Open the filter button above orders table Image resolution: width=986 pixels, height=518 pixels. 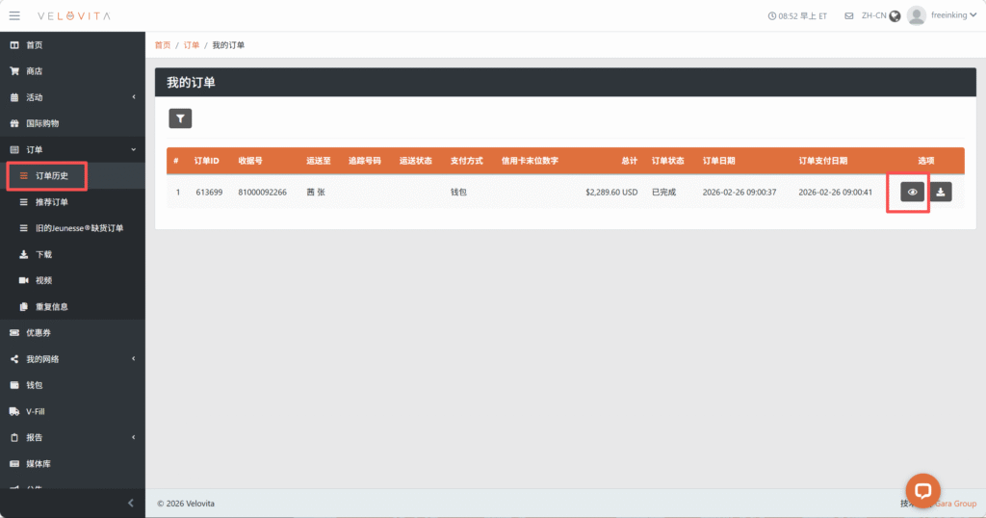tap(180, 118)
